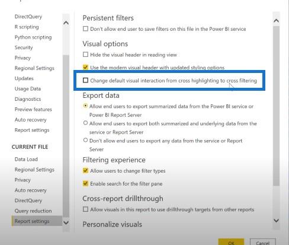This screenshot has height=245, width=289.
Task: Click the main panel scroll up arrow
Action: 277,21
